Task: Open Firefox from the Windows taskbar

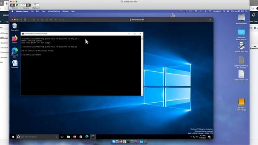Action: (x=75, y=137)
